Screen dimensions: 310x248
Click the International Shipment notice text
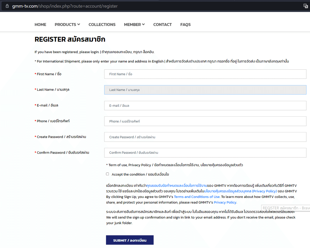point(162,61)
